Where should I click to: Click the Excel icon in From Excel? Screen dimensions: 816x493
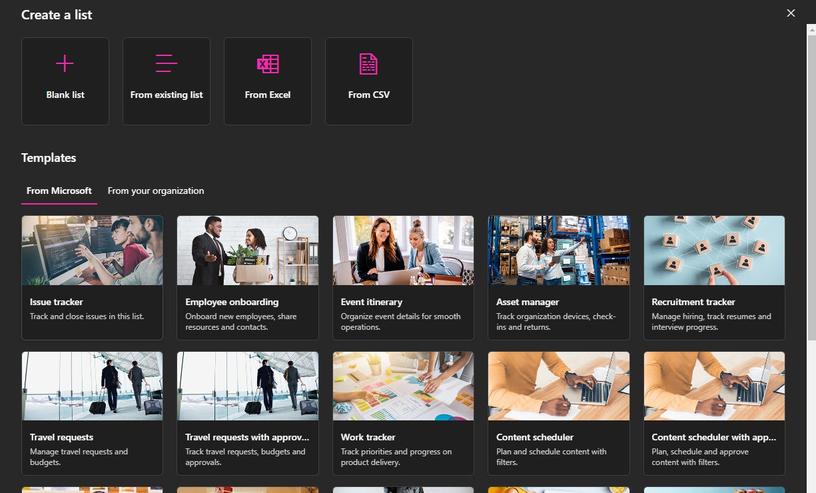tap(268, 64)
